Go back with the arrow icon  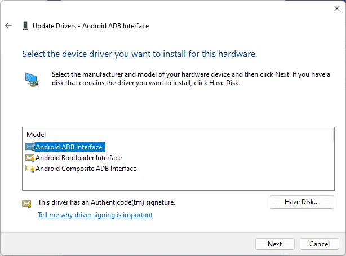[8, 25]
